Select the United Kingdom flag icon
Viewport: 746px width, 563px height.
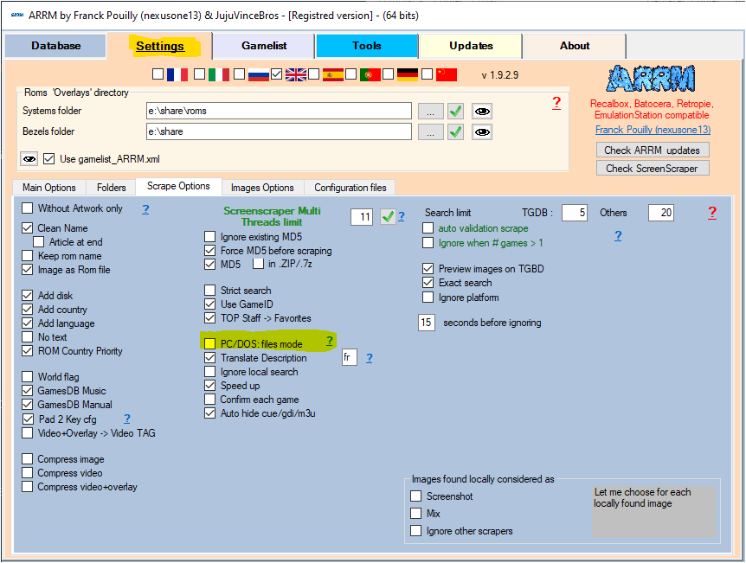296,74
